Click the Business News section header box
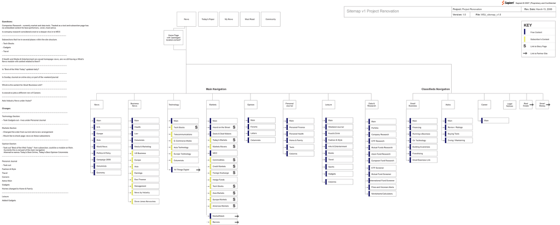Screen dimensions: 560x225 tap(135, 105)
